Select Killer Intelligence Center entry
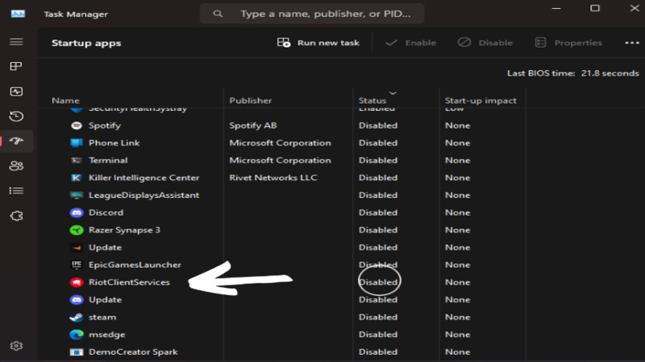Image resolution: width=645 pixels, height=362 pixels. click(x=144, y=178)
